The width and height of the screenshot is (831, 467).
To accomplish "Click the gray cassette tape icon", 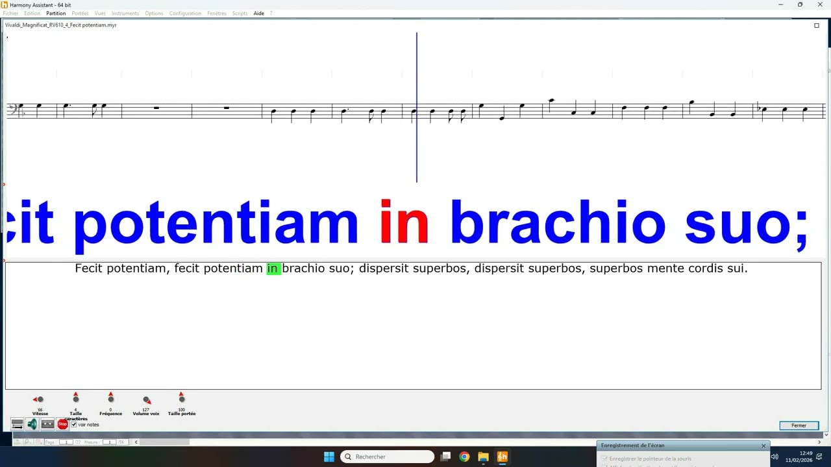I will [x=47, y=424].
